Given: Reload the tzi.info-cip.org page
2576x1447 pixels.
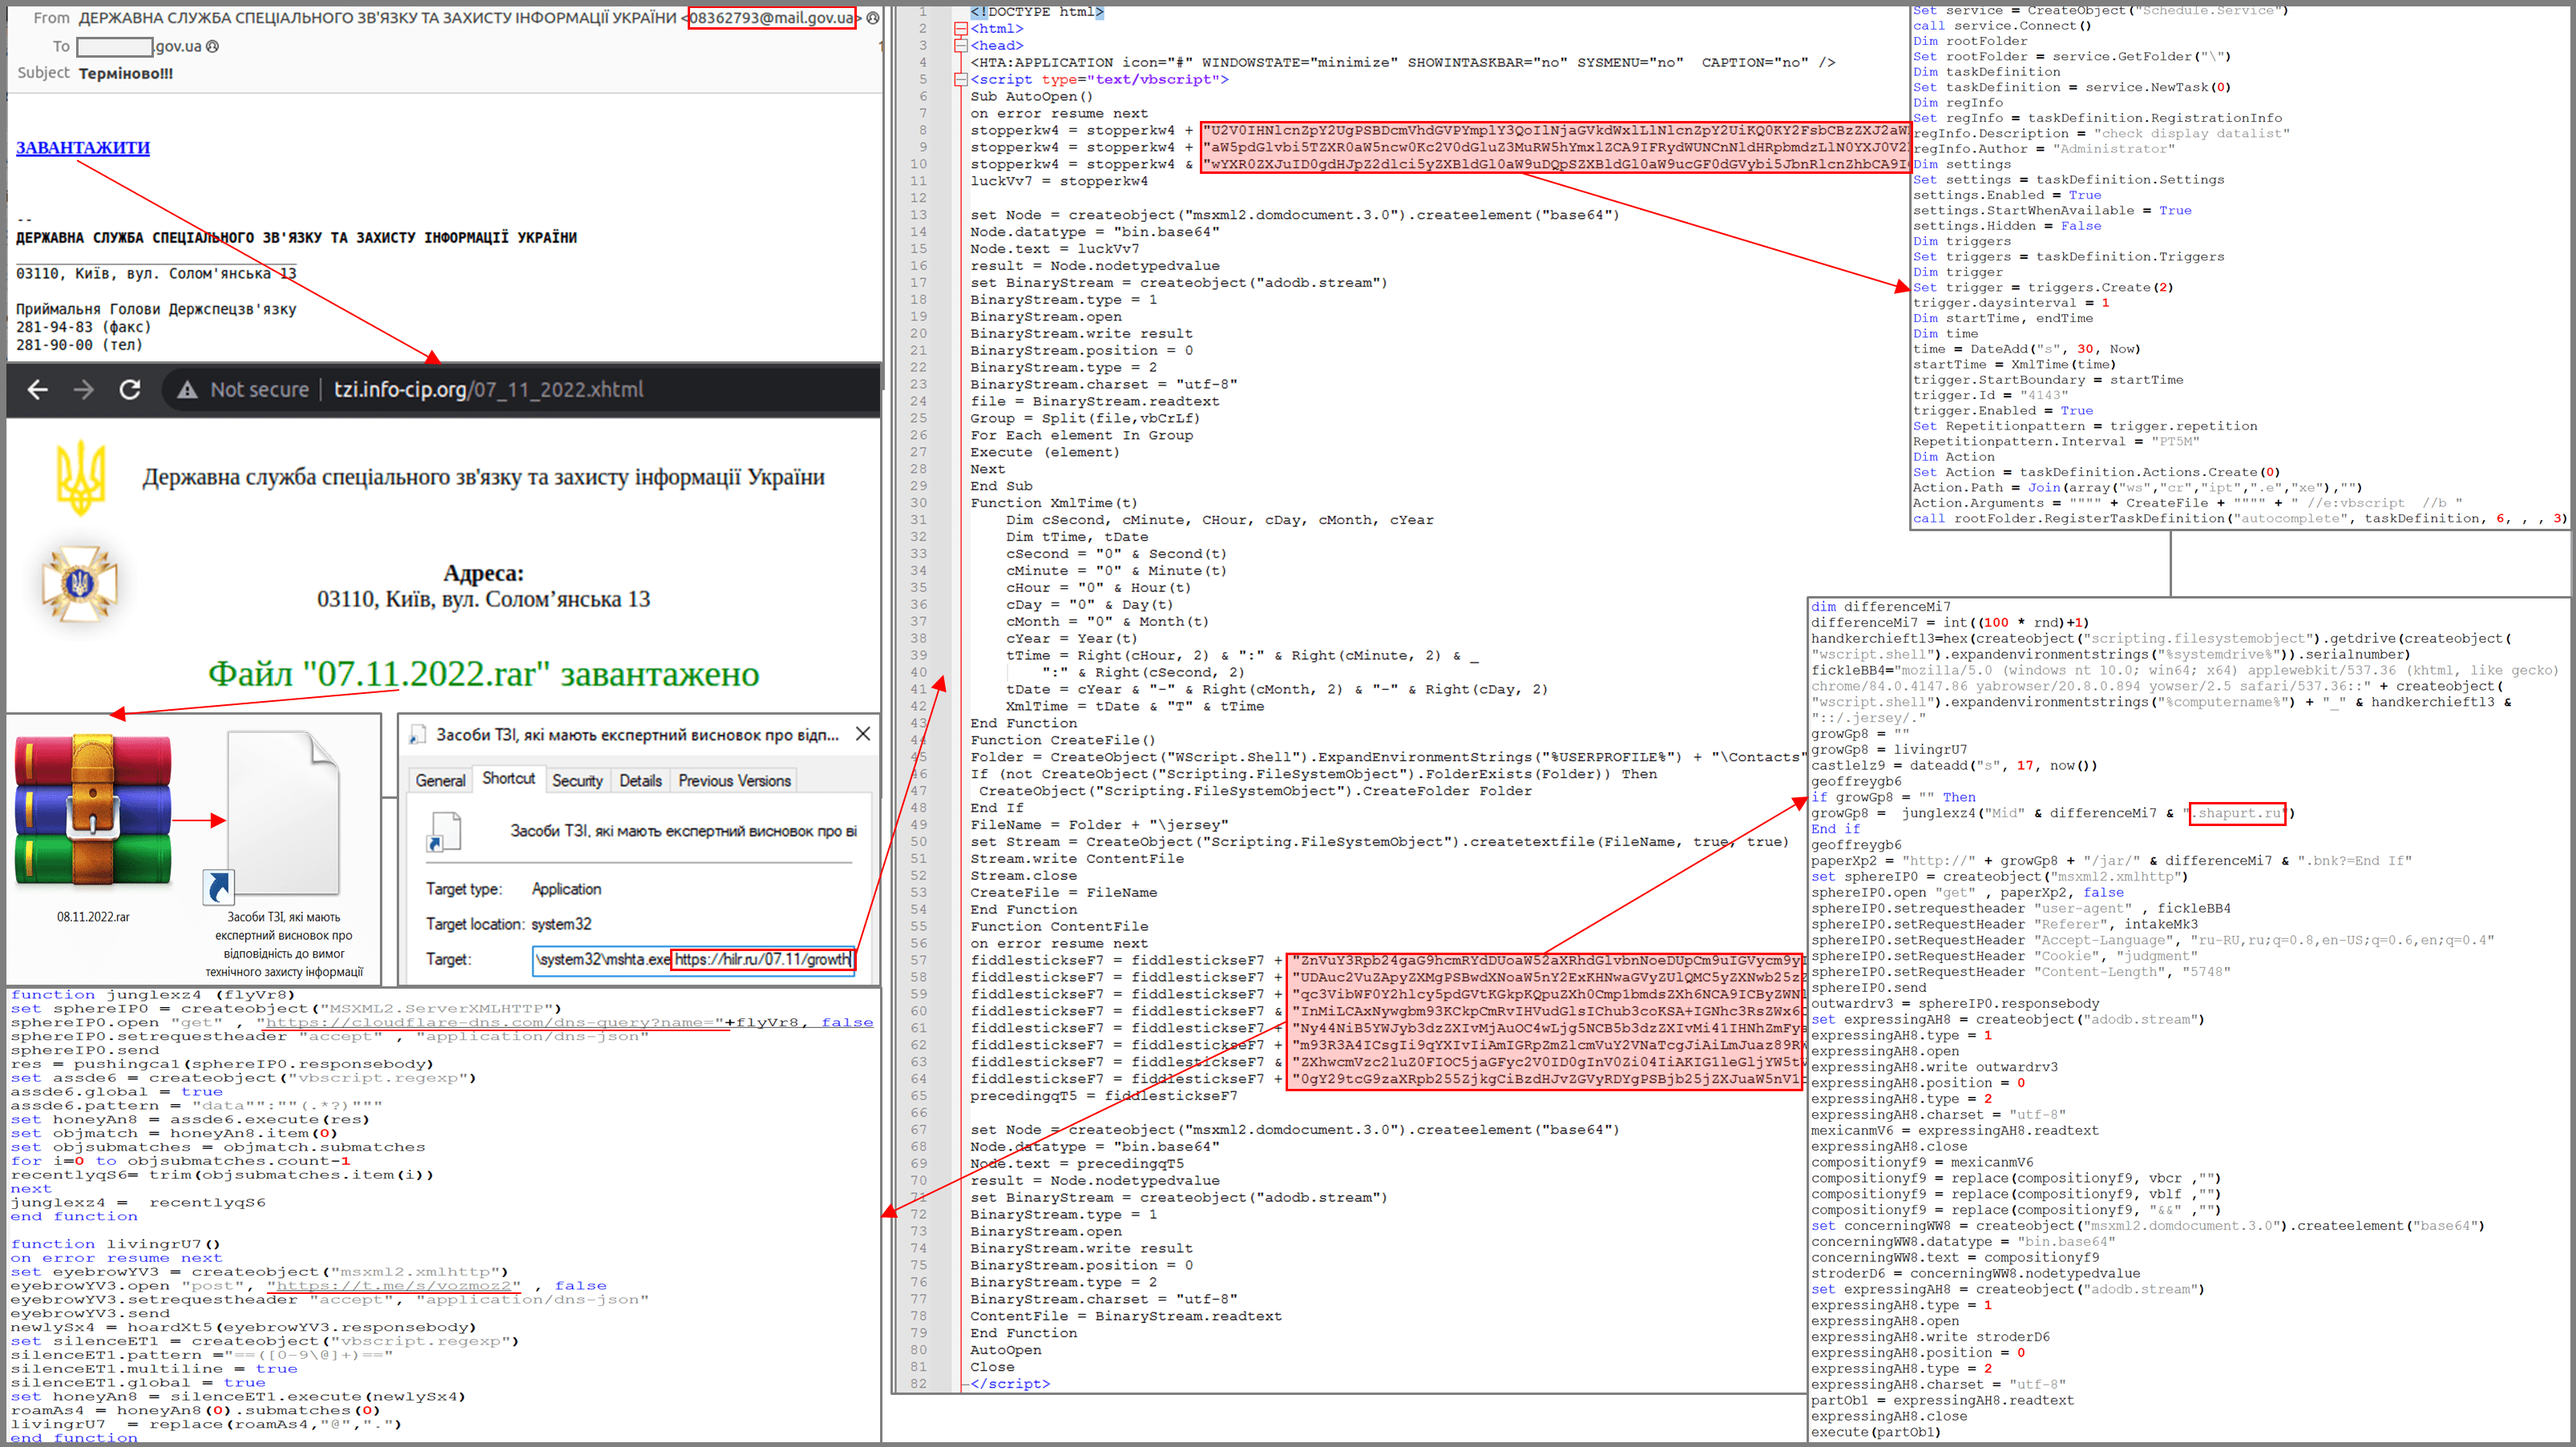Looking at the screenshot, I should pos(130,390).
